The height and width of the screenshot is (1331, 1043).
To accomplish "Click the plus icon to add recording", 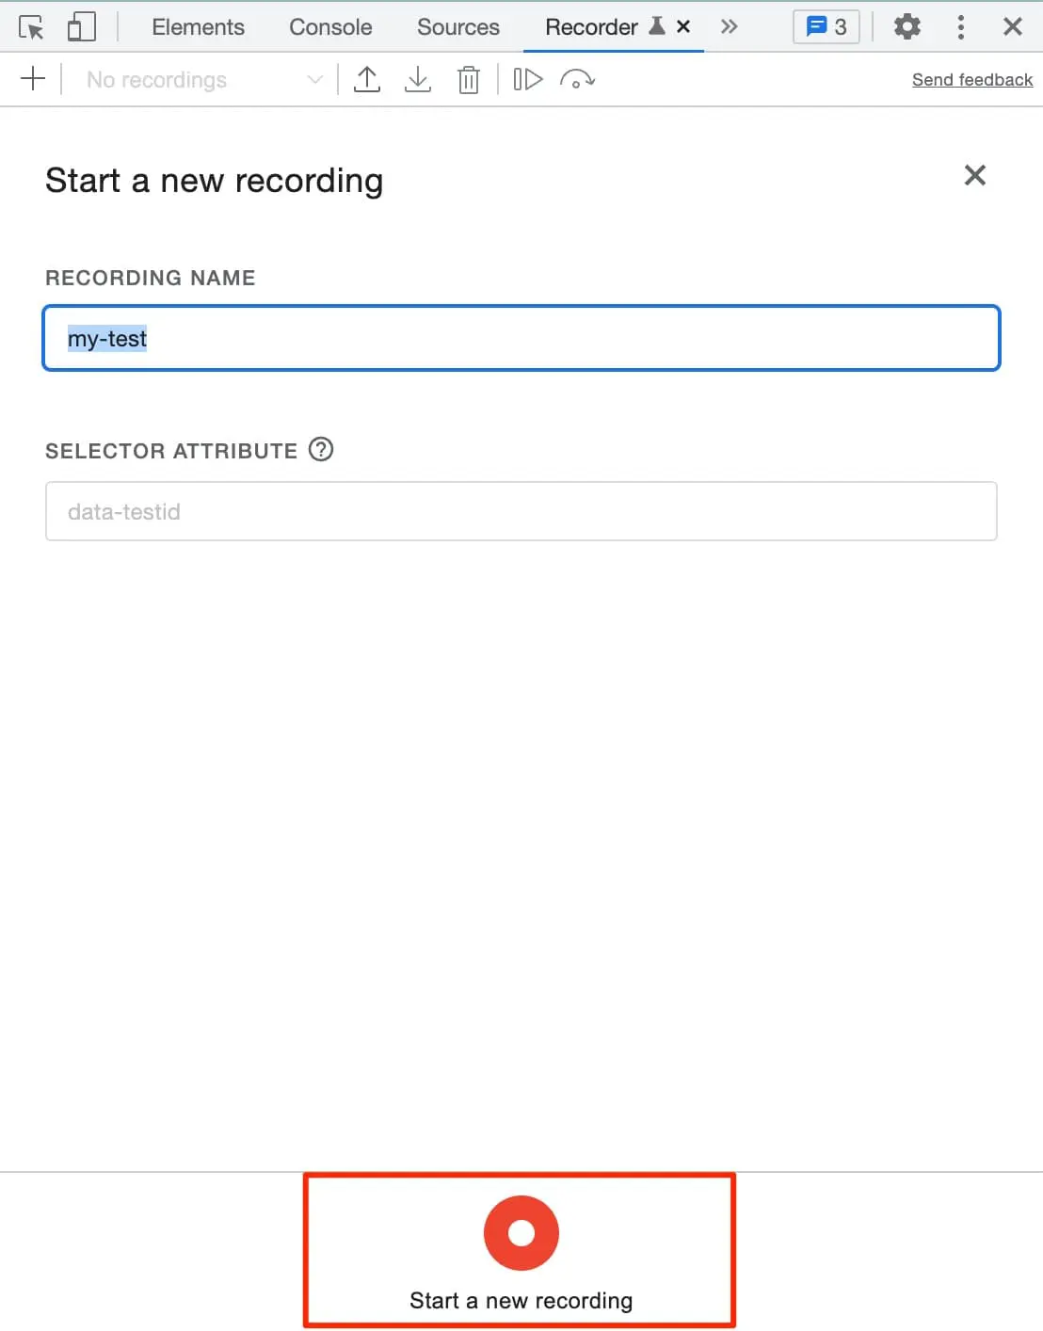I will (33, 79).
